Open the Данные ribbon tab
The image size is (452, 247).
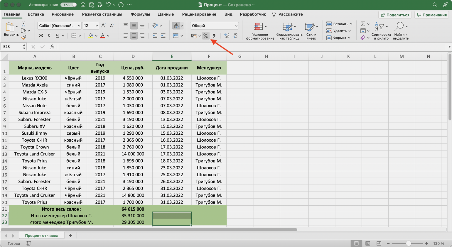tap(166, 14)
